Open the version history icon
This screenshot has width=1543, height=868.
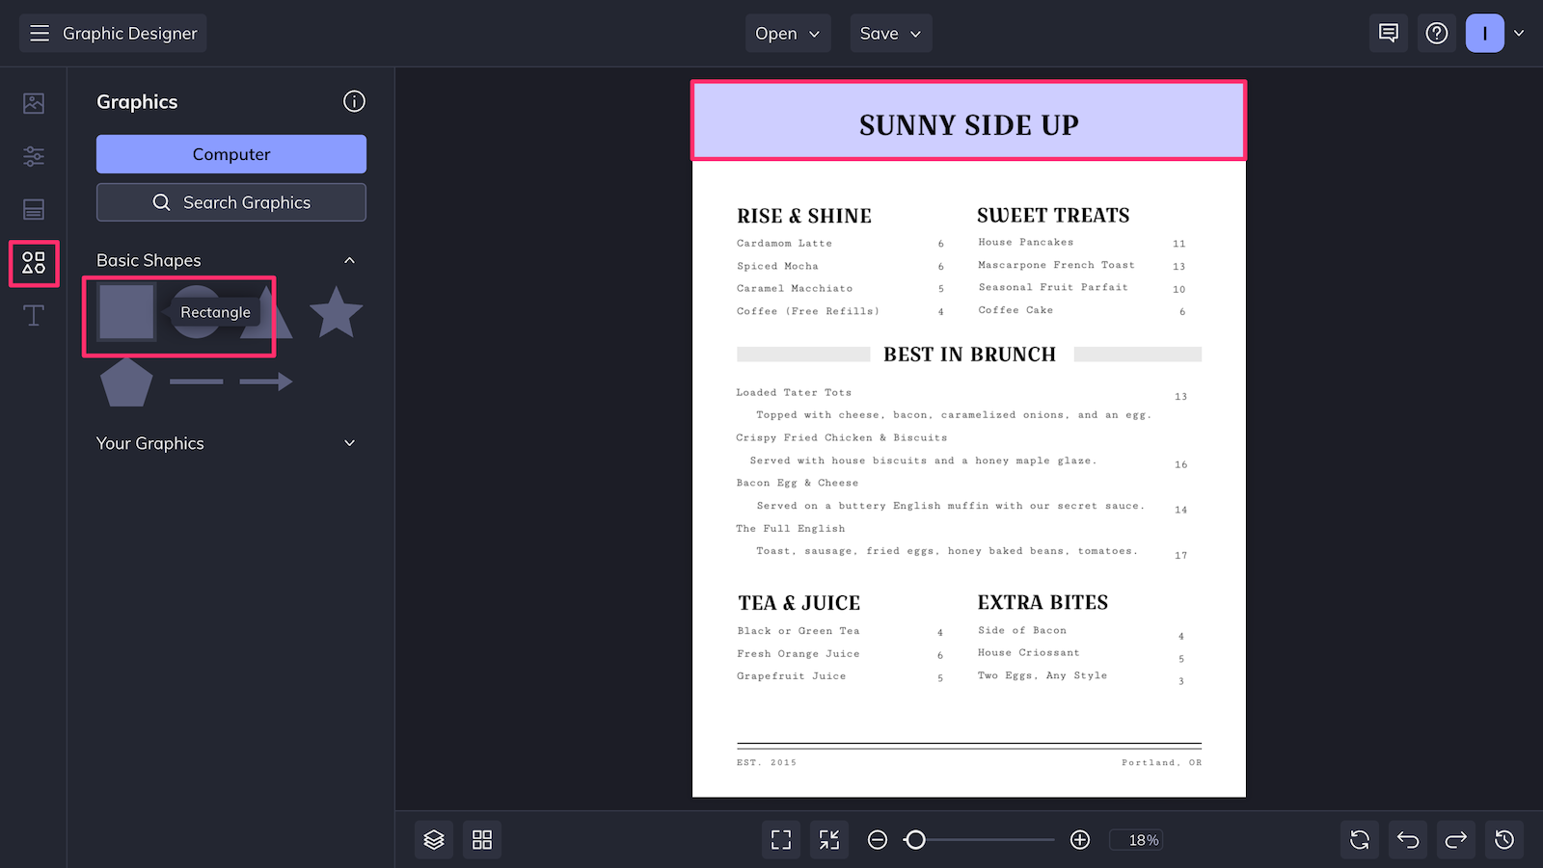click(1504, 839)
